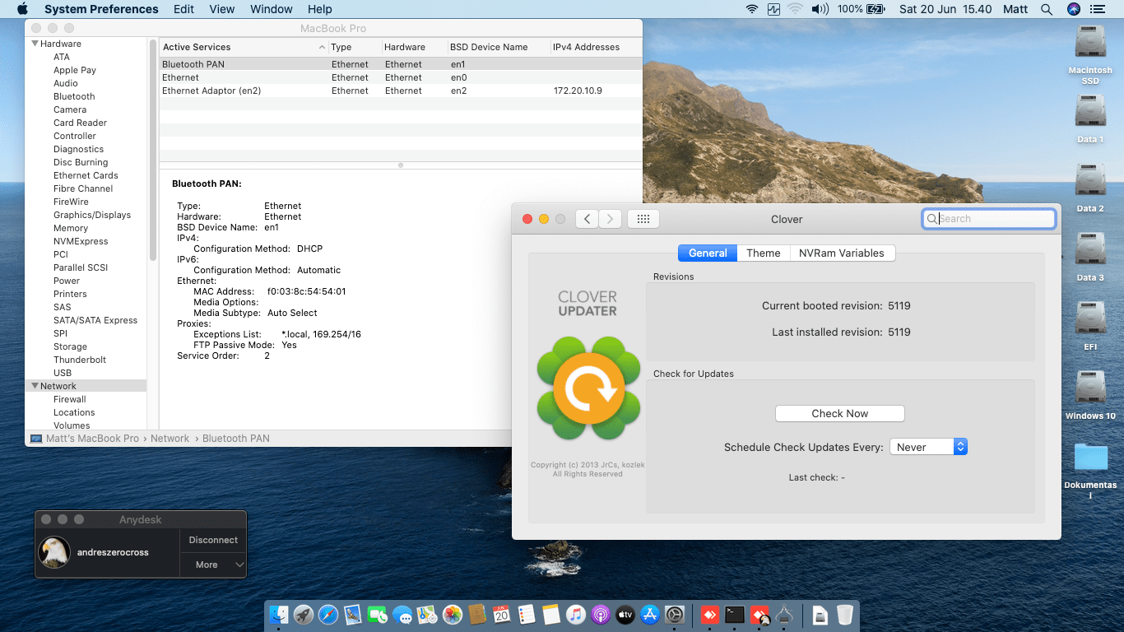Select Ethernet Cards in the sidebar
1124x632 pixels.
point(86,175)
